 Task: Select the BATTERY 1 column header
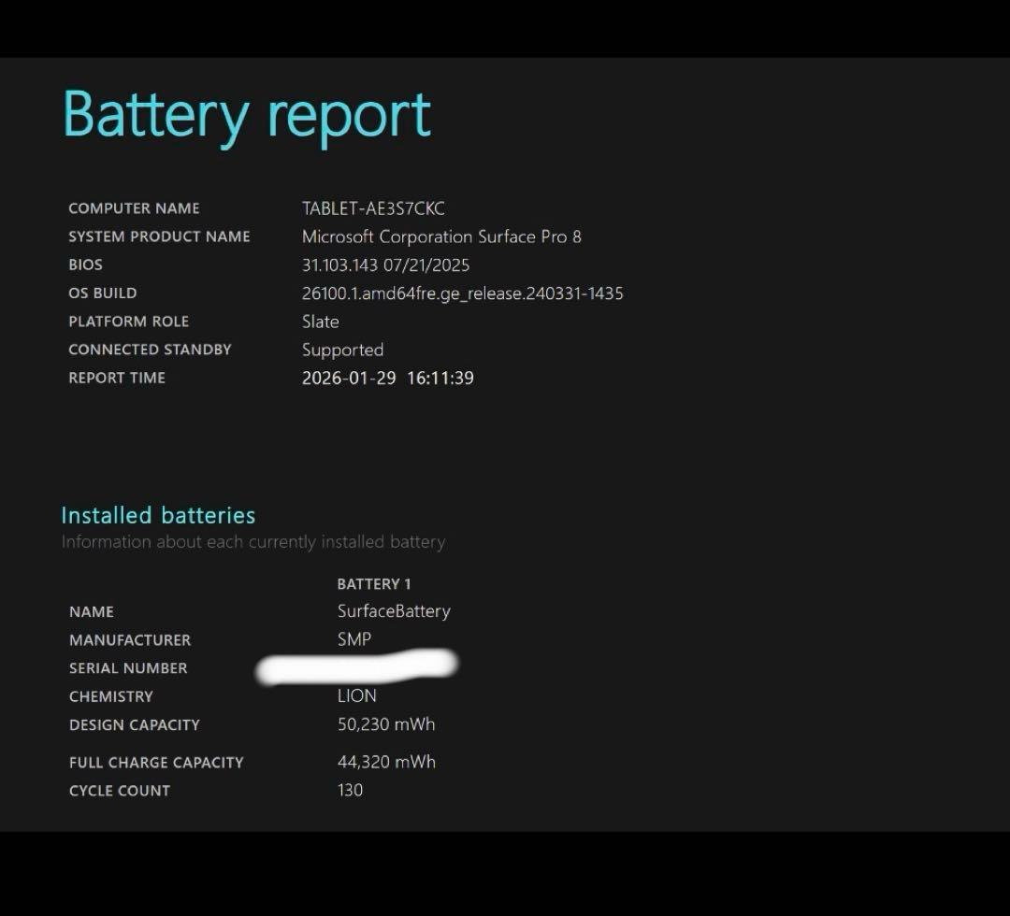click(374, 583)
